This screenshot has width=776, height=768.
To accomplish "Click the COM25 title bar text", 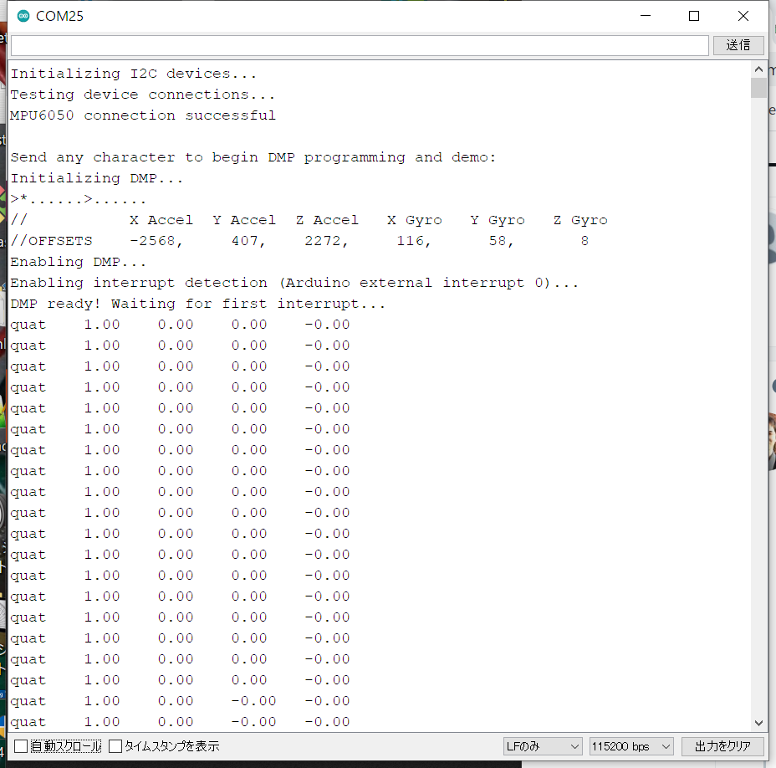I will pos(59,16).
